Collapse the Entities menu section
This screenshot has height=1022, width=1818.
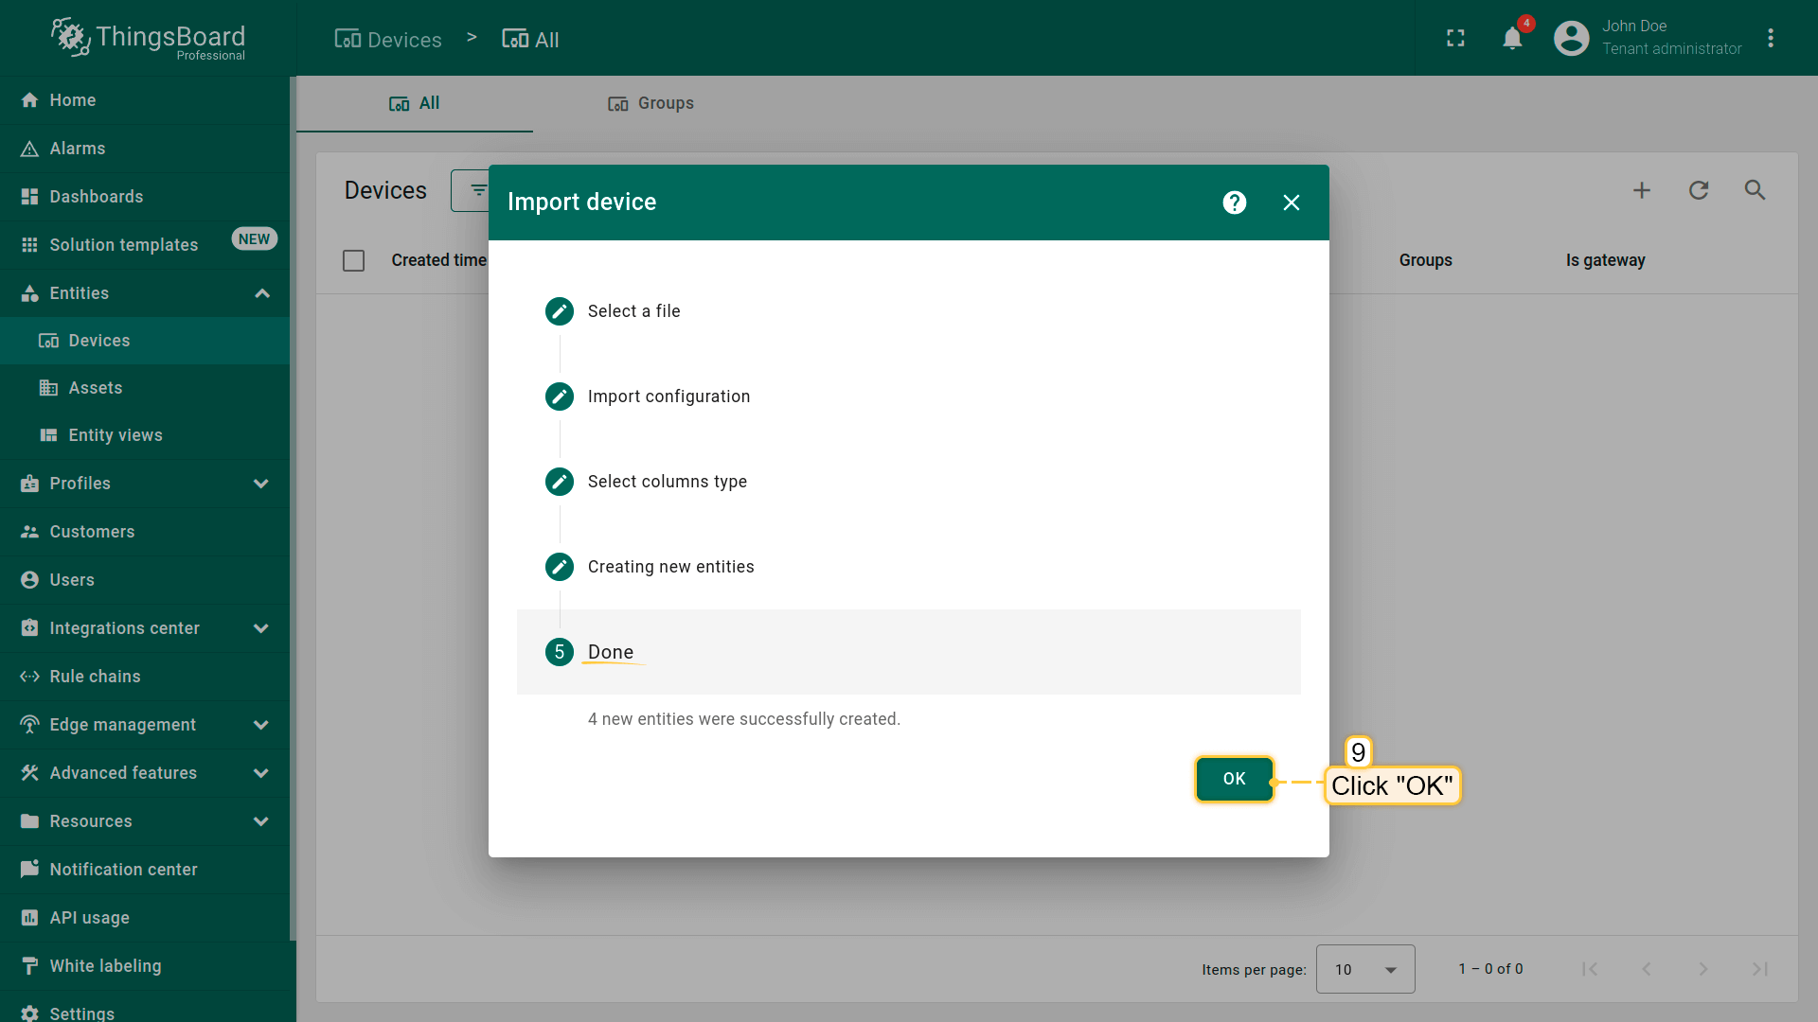pos(262,293)
